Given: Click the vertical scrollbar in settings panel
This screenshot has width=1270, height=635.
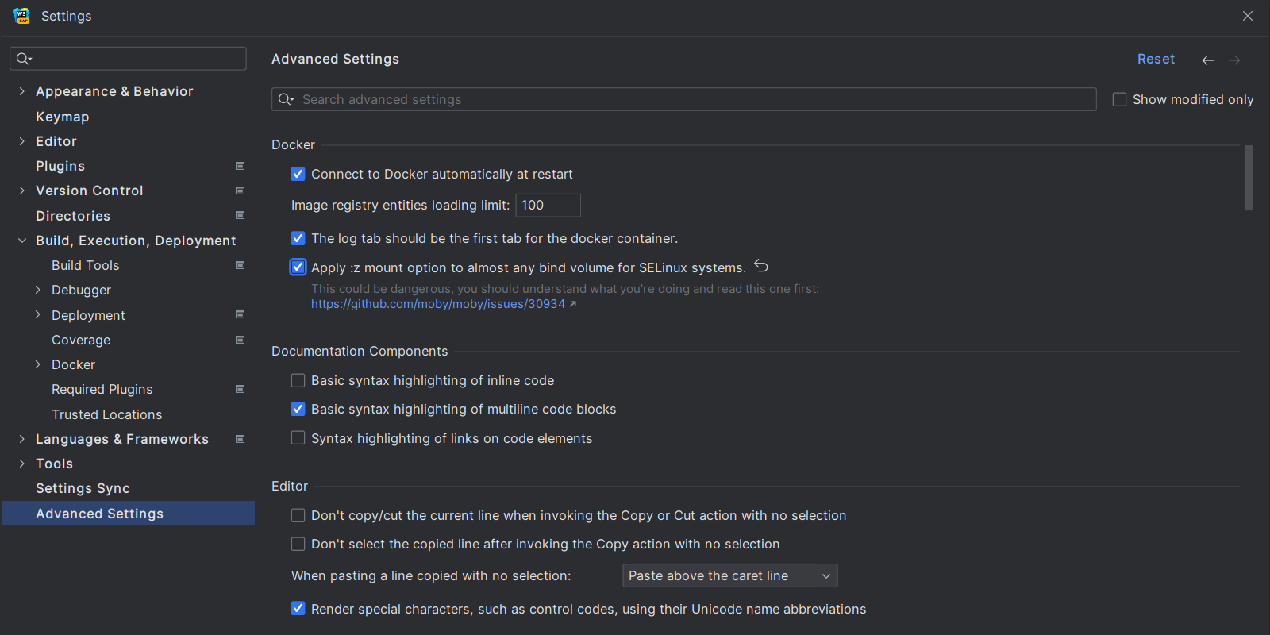Looking at the screenshot, I should 1248,178.
